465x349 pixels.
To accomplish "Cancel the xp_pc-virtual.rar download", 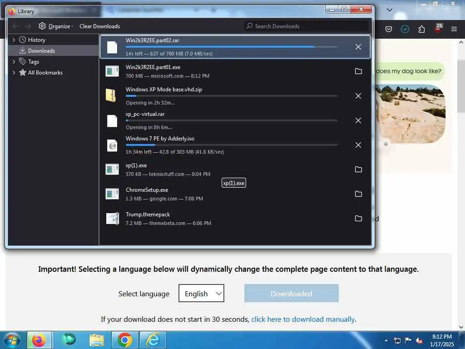I will (358, 120).
